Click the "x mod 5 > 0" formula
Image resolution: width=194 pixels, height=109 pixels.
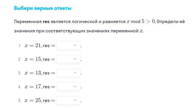141,21
